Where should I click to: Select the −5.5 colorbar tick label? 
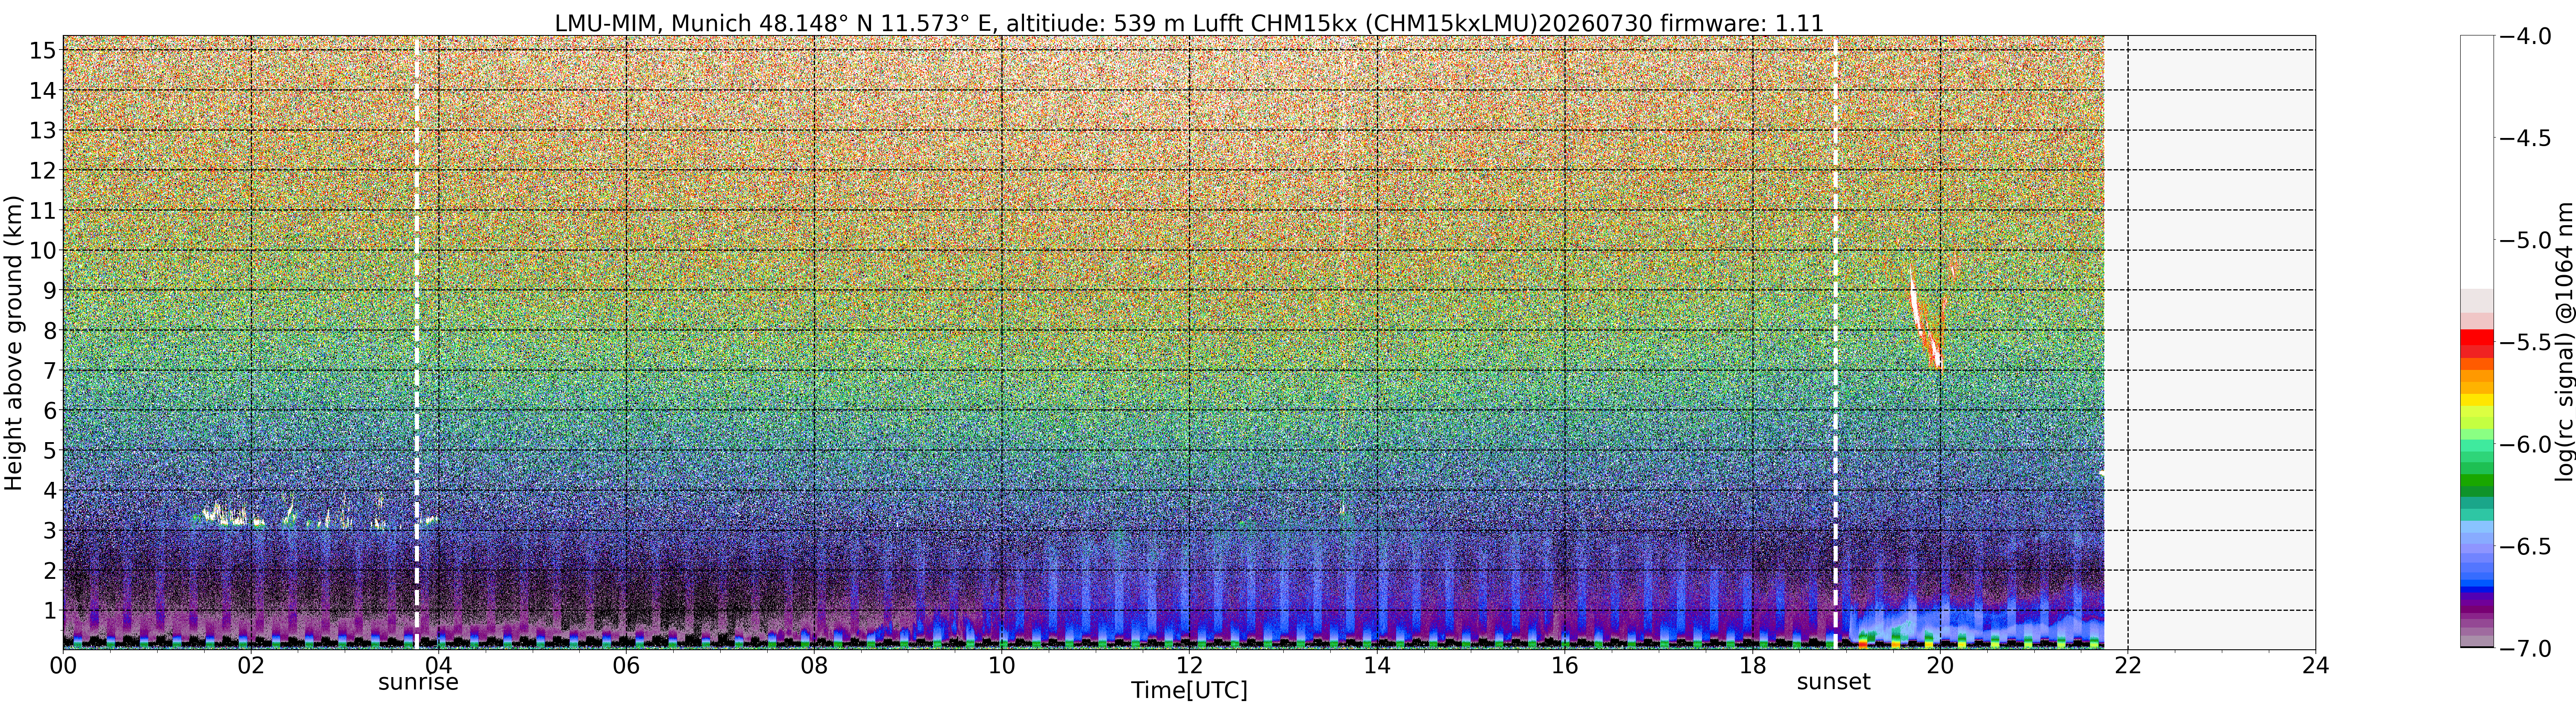pos(2525,342)
